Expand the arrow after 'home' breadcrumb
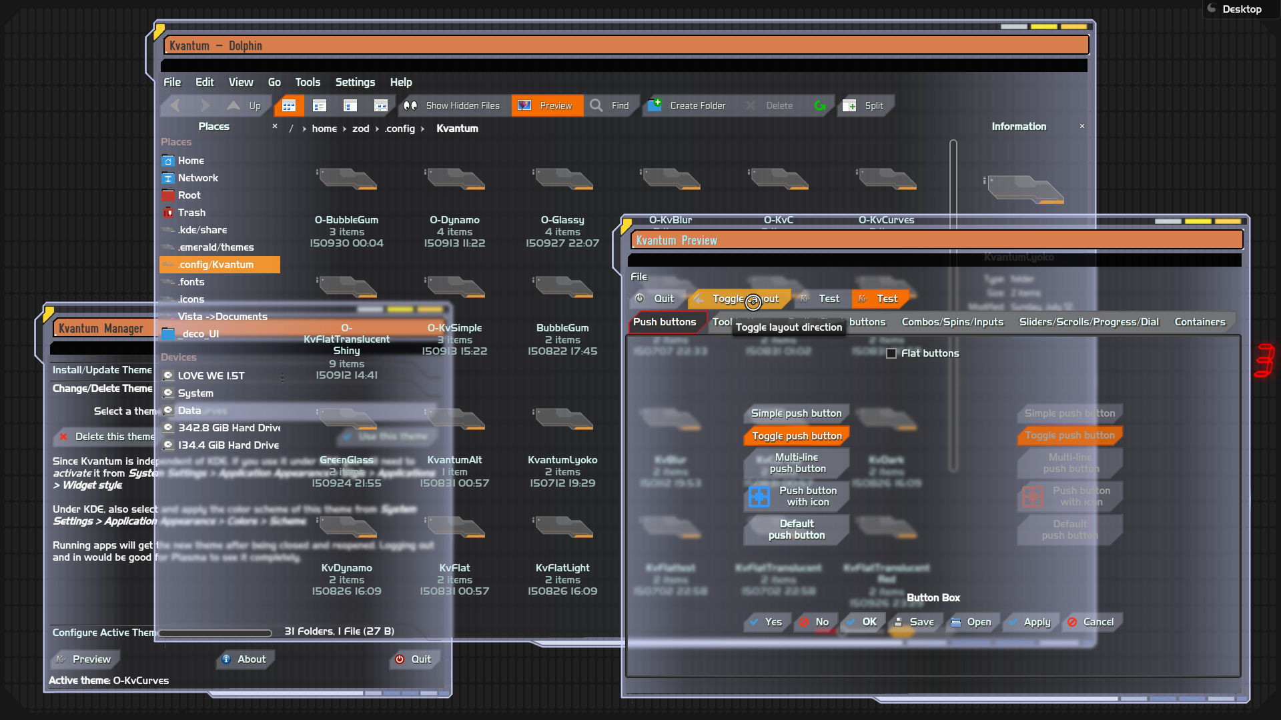The width and height of the screenshot is (1281, 720). [x=344, y=129]
